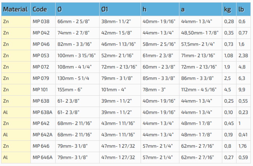Image resolution: width=253 pixels, height=166 pixels.
Task: Select diameter value "100mm - 3 15/16""
Action: pyautogui.click(x=76, y=56)
